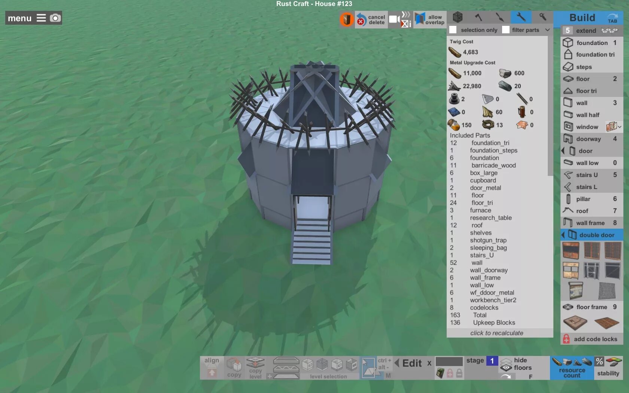Select the wall half build part
Image resolution: width=629 pixels, height=393 pixels.
tap(592, 115)
